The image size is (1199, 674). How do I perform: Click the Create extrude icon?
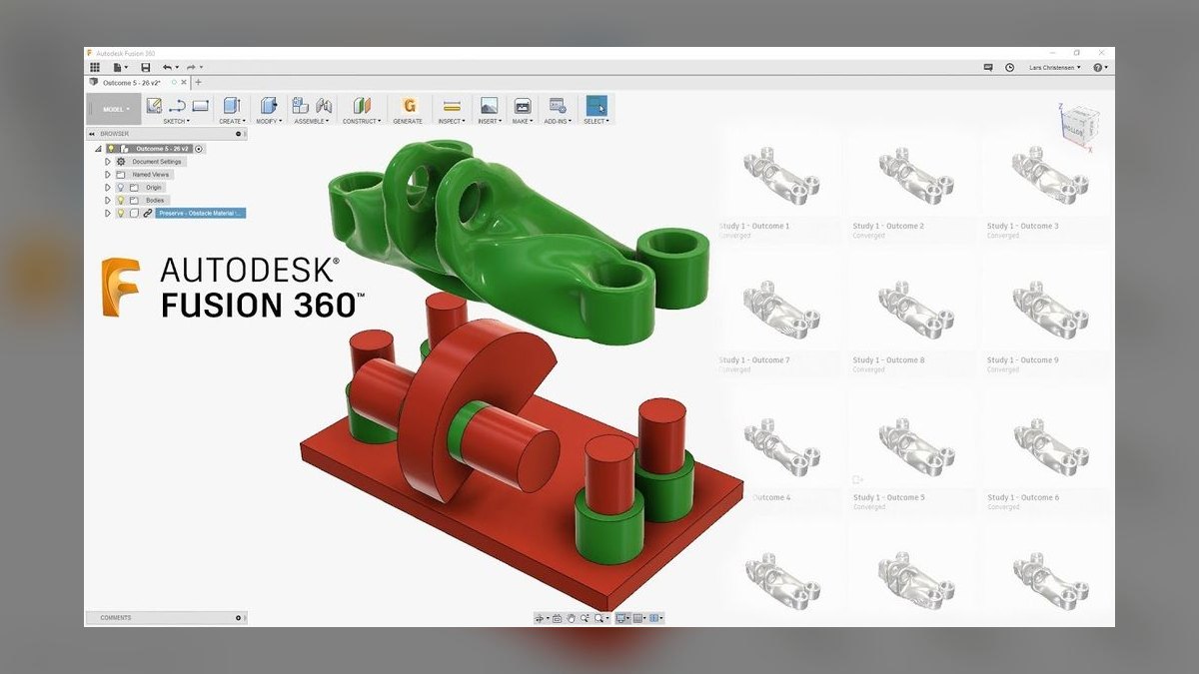tap(232, 105)
